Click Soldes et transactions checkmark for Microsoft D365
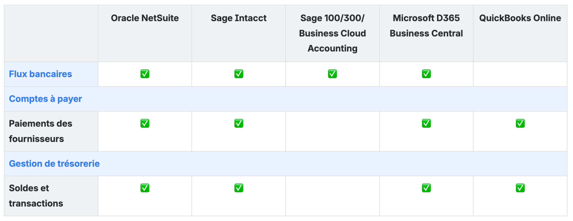Image resolution: width=573 pixels, height=221 pixels. pyautogui.click(x=426, y=188)
